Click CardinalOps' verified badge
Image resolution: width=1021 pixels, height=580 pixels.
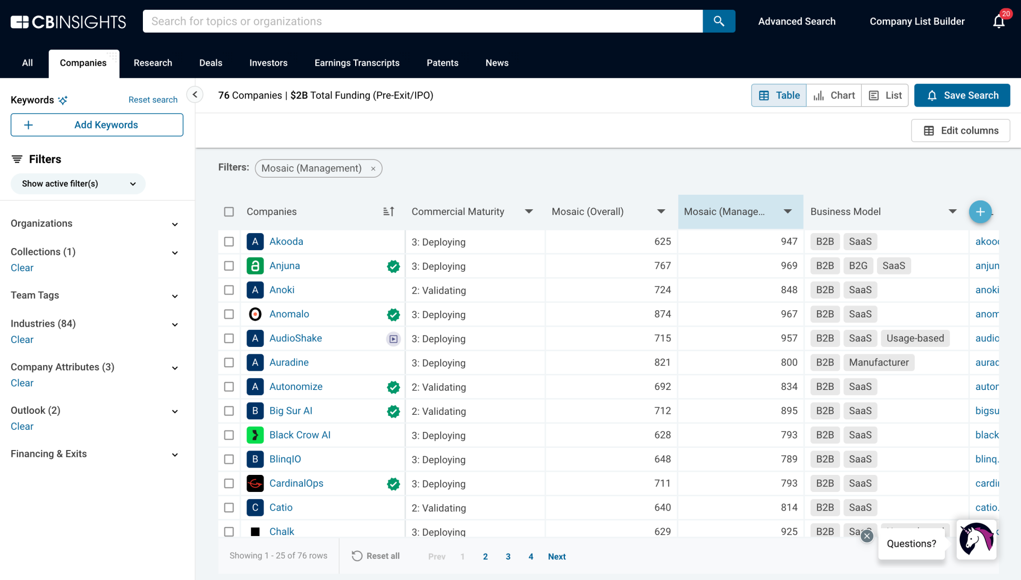tap(393, 484)
